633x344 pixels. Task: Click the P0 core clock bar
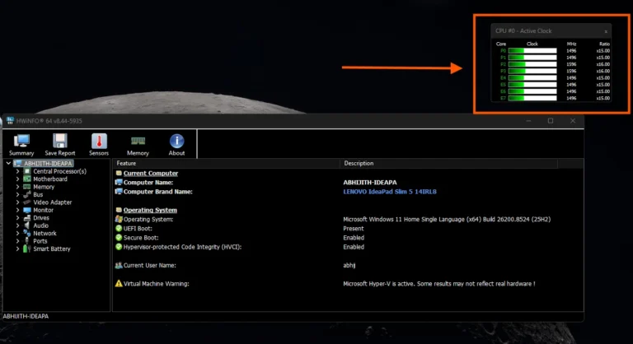click(532, 51)
